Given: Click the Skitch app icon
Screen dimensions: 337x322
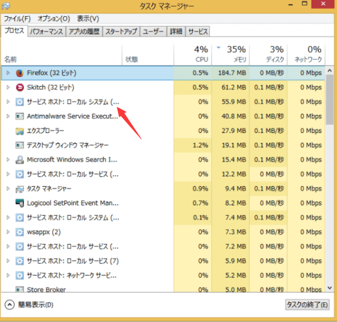Looking at the screenshot, I should click(20, 88).
